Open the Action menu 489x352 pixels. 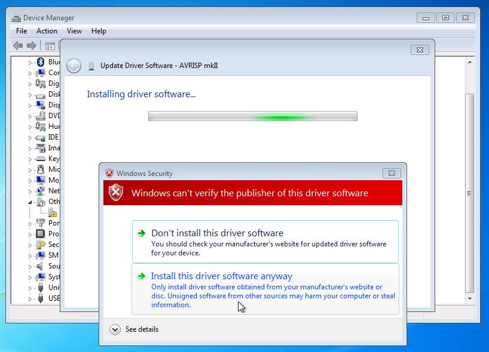(x=47, y=31)
